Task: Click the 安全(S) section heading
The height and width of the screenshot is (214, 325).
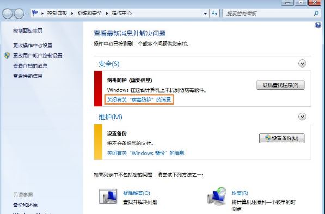Action: pyautogui.click(x=109, y=64)
